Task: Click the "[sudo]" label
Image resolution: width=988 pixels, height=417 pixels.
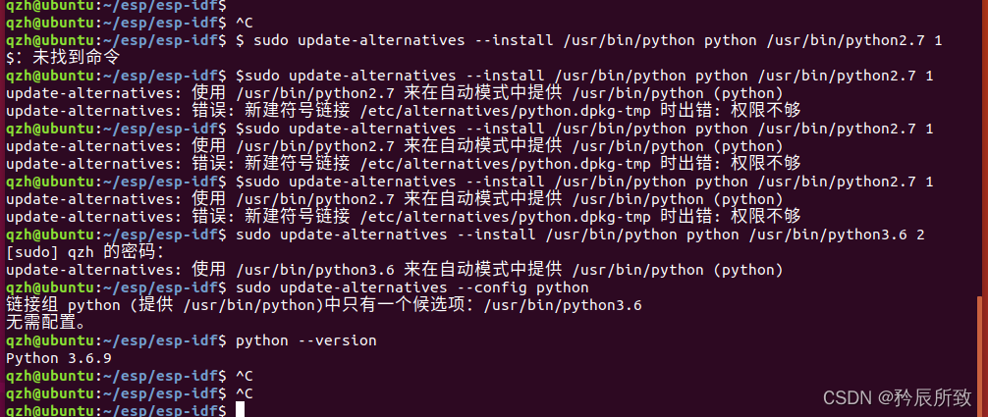Action: [30, 251]
